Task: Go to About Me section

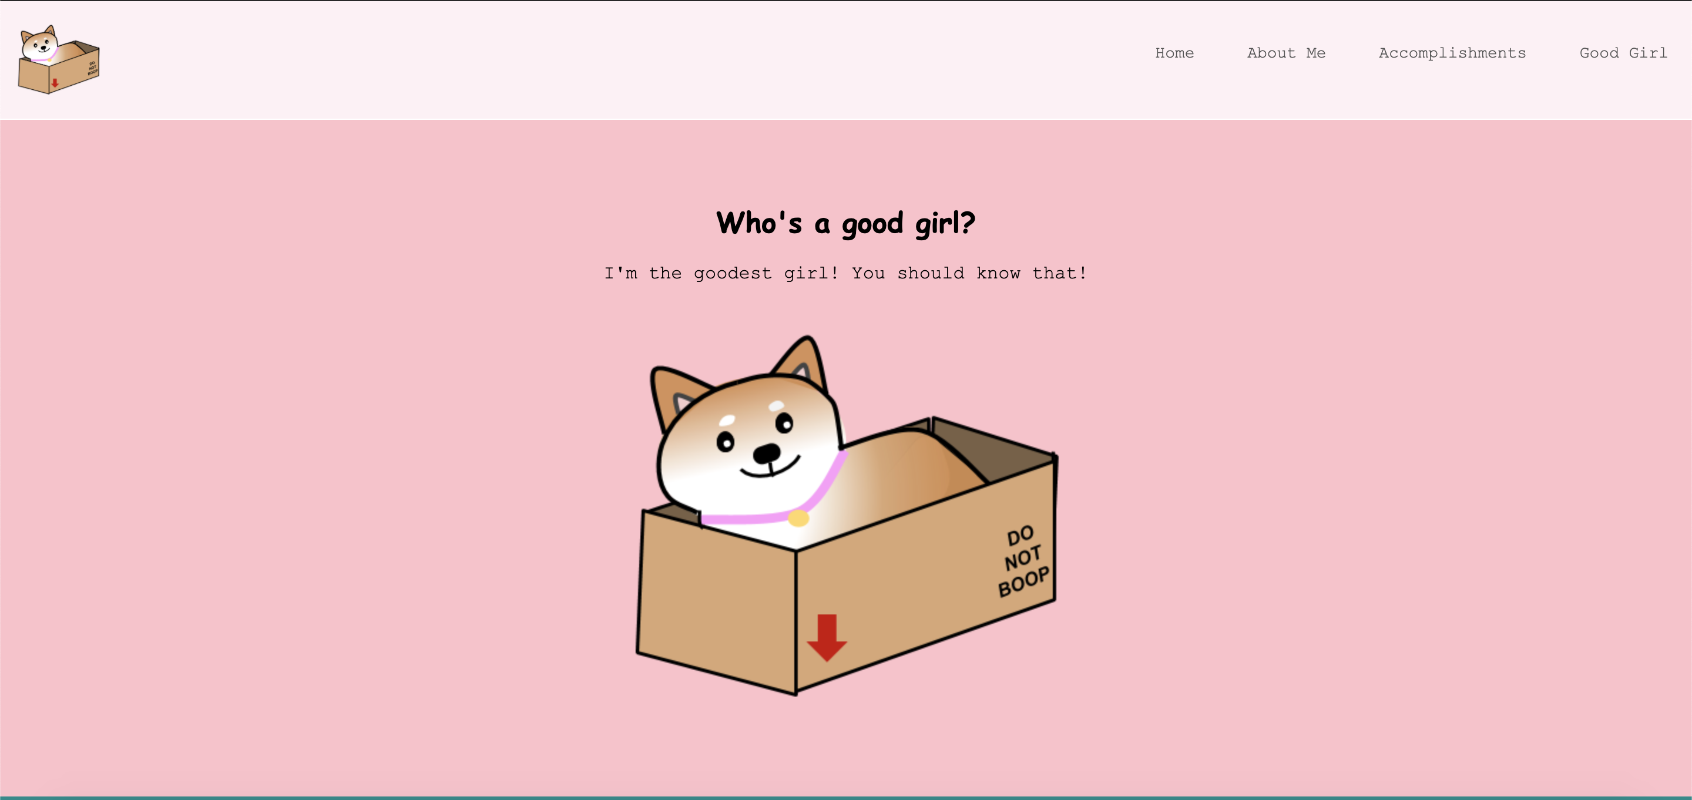Action: click(x=1285, y=53)
